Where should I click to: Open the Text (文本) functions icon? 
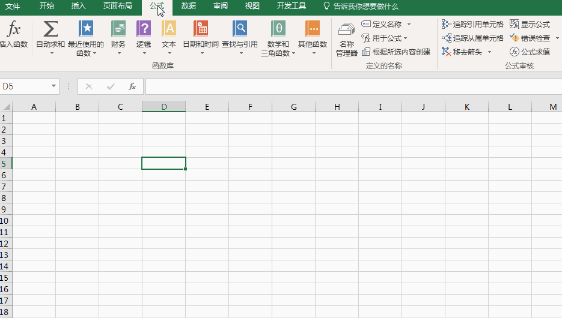[169, 29]
